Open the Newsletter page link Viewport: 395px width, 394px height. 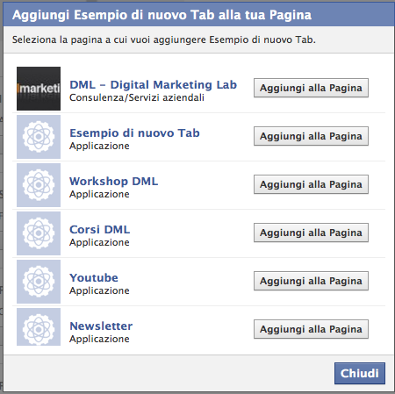point(101,326)
